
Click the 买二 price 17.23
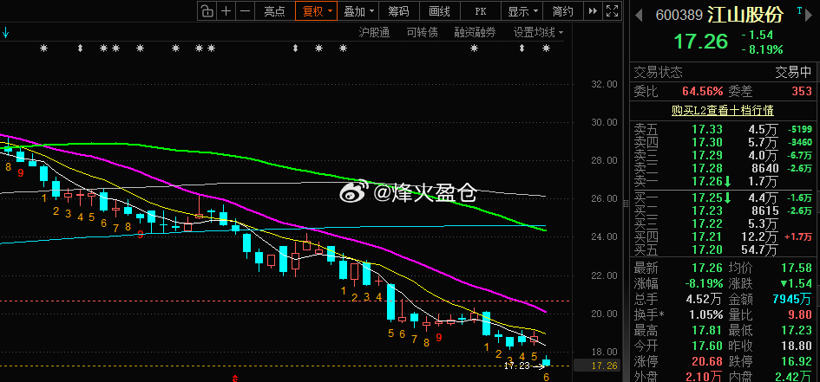point(707,210)
